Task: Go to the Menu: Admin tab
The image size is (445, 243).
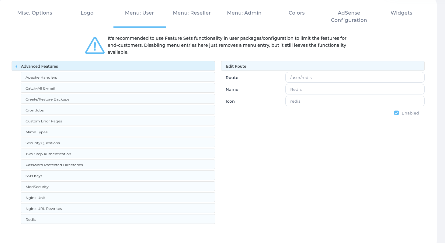Action: point(244,13)
